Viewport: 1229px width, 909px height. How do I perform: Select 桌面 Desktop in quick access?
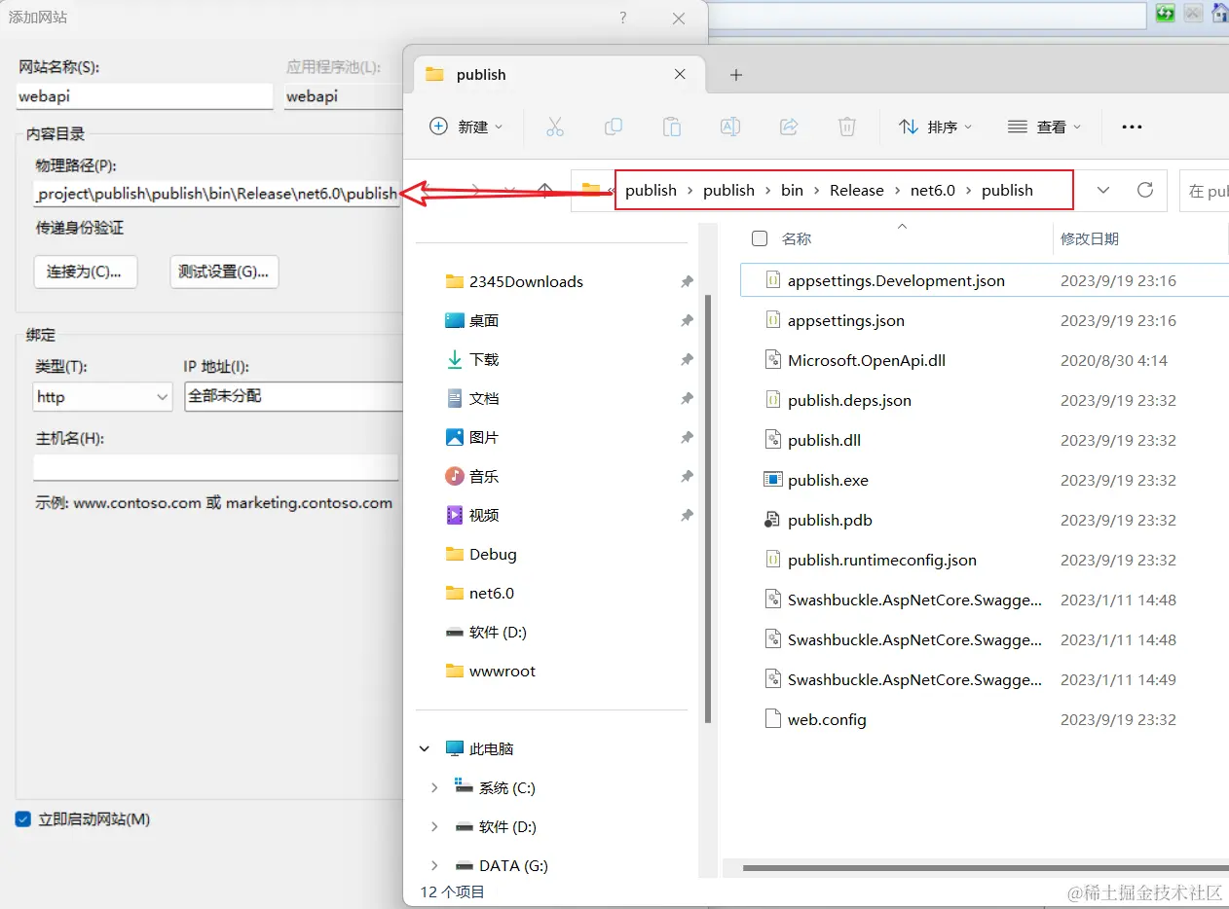coord(471,320)
